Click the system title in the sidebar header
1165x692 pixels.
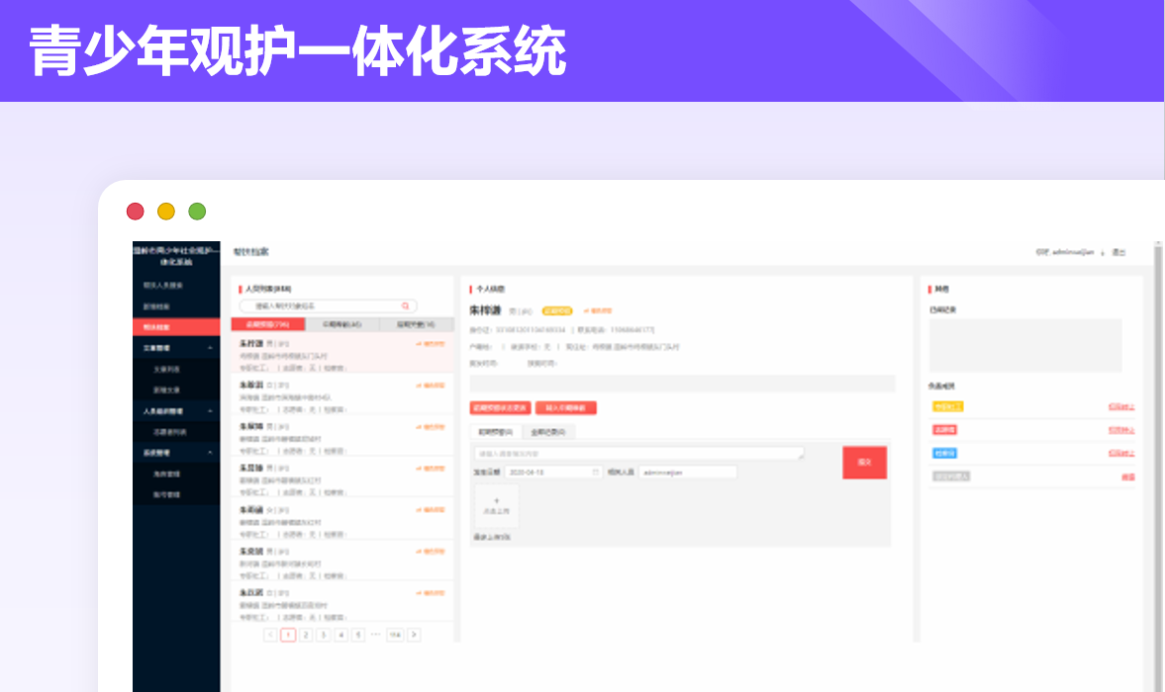(176, 256)
